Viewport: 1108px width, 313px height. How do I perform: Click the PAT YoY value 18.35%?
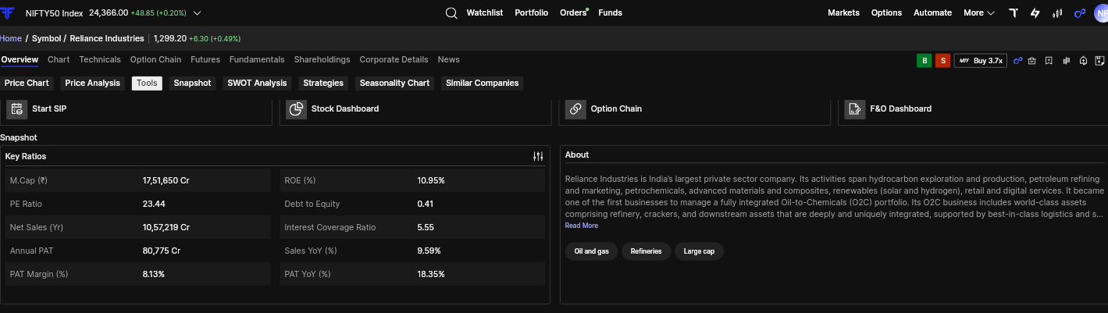click(x=431, y=274)
